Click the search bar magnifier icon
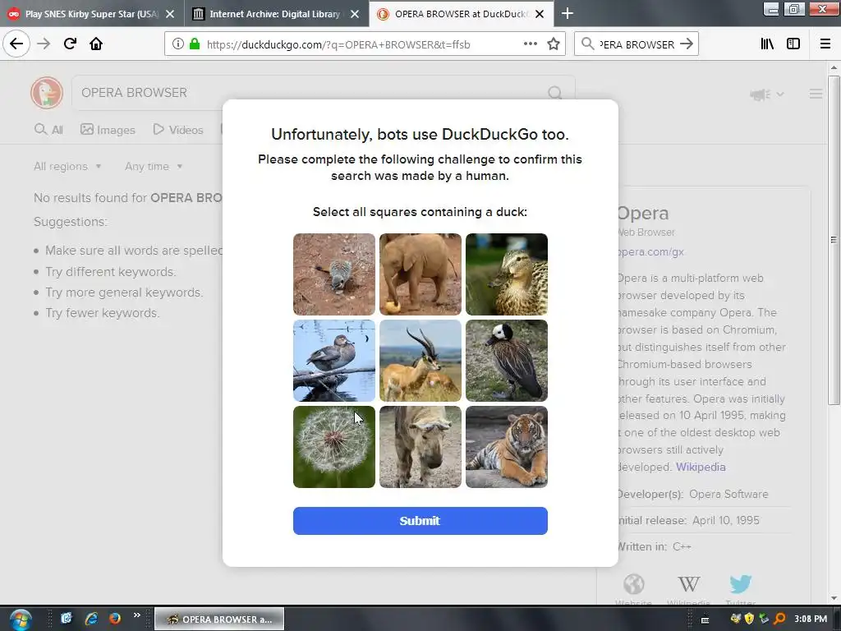 [588, 44]
